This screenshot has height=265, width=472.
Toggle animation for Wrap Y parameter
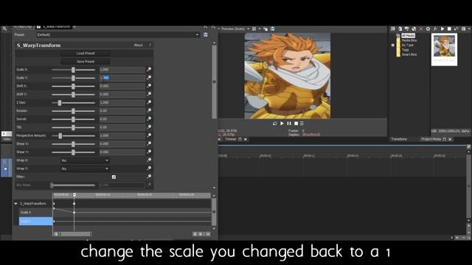pyautogui.click(x=149, y=169)
